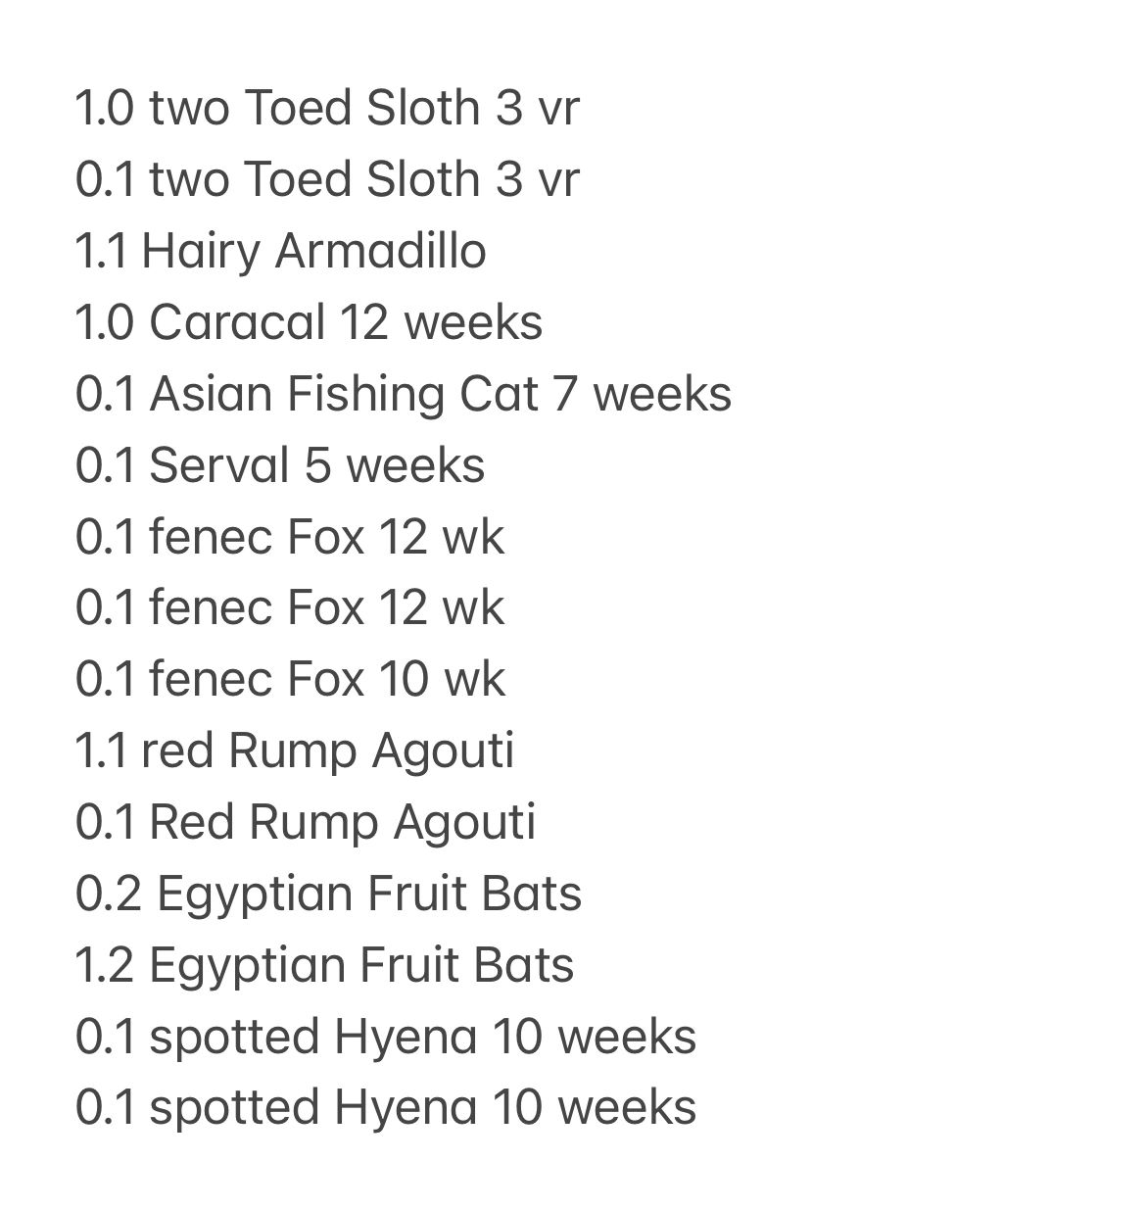Screen dimensions: 1146x1210
Task: Click the 0.2 Egyptian Fruit Bats line
Action: 328,894
